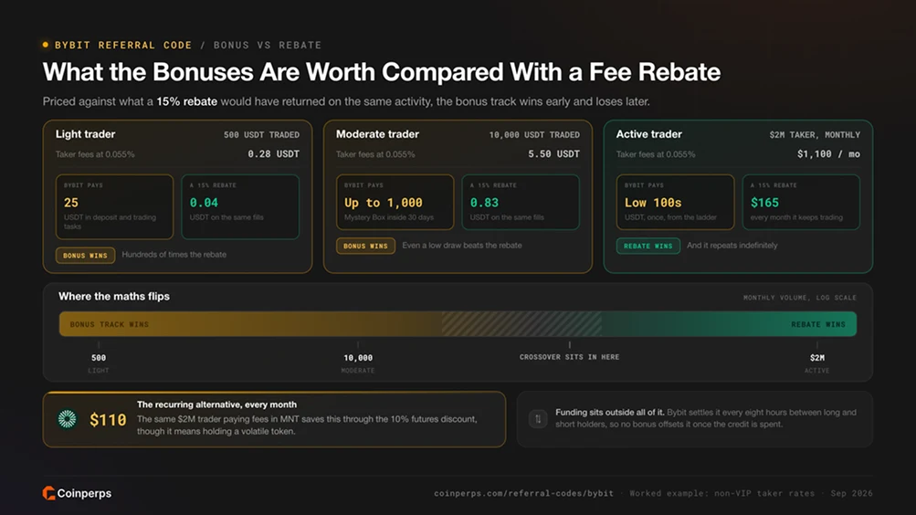Image resolution: width=916 pixels, height=515 pixels.
Task: Click the 0.28 USDT taker fee value
Action: [x=273, y=154]
